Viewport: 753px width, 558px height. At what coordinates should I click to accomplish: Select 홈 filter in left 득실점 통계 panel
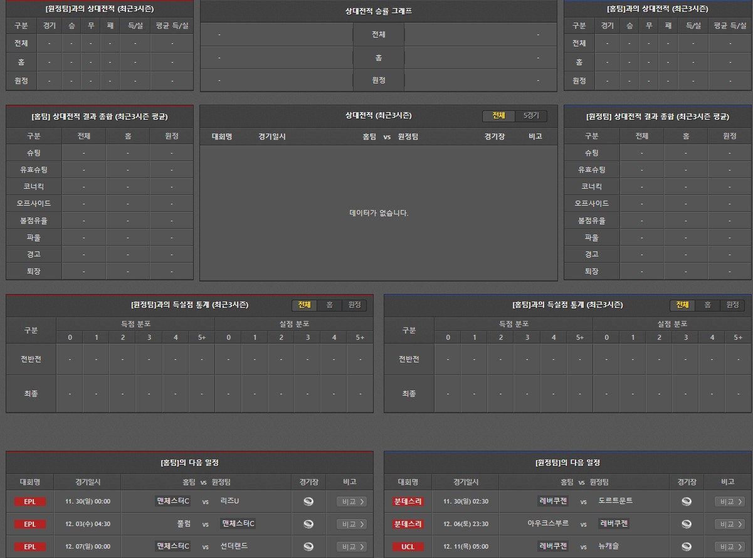pos(329,305)
